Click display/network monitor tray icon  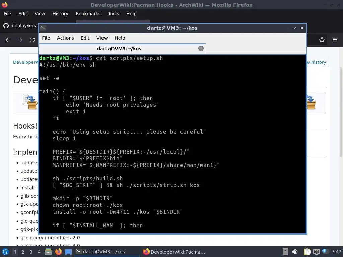[x=316, y=252]
